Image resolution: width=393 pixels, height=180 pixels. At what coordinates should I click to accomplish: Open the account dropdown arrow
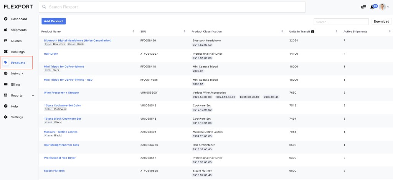point(388,7)
